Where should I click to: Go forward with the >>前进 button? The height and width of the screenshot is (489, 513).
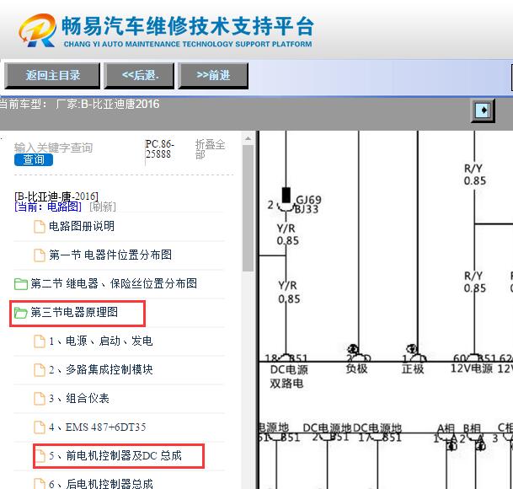tap(213, 76)
